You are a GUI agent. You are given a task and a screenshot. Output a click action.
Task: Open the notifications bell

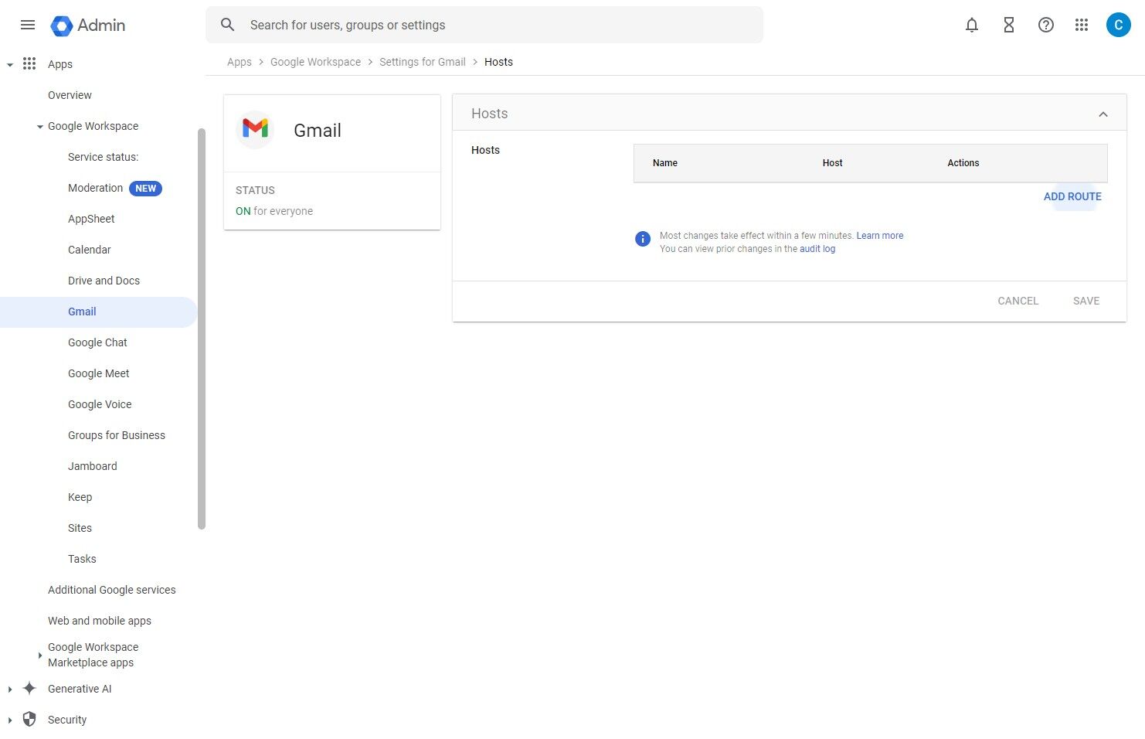[972, 26]
